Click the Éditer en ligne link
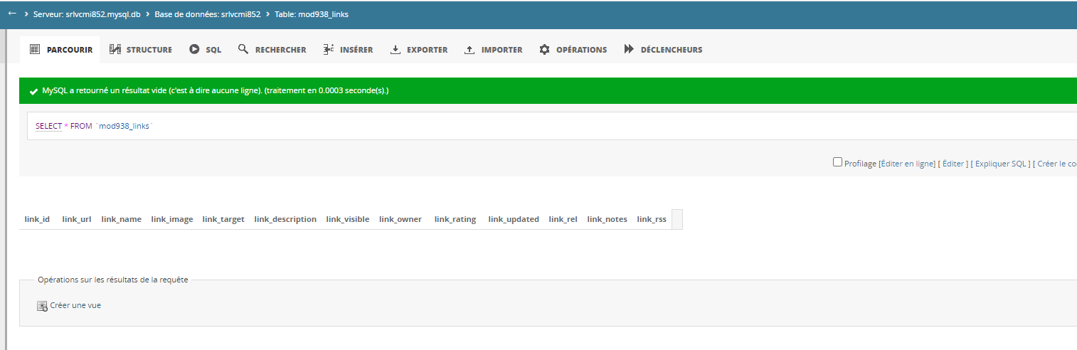This screenshot has height=350, width=1077. pos(908,164)
